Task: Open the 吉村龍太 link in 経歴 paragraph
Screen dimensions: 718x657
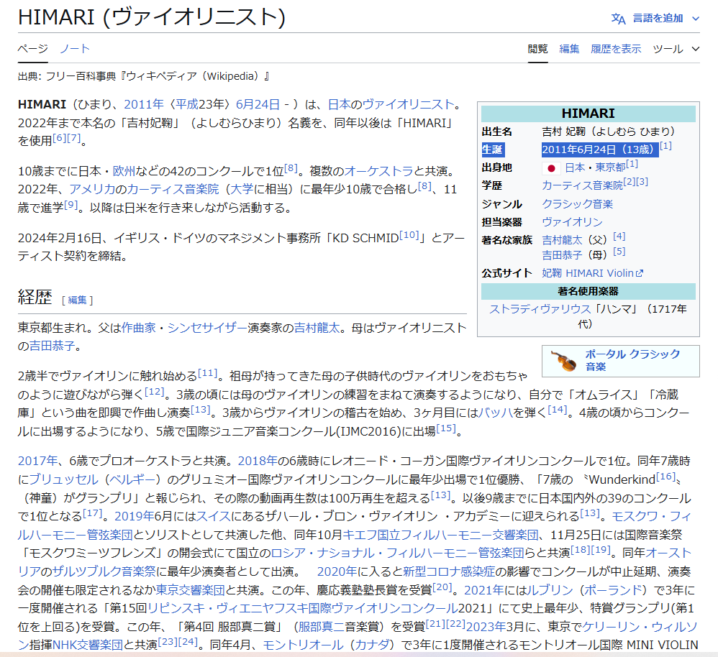Action: 317,328
